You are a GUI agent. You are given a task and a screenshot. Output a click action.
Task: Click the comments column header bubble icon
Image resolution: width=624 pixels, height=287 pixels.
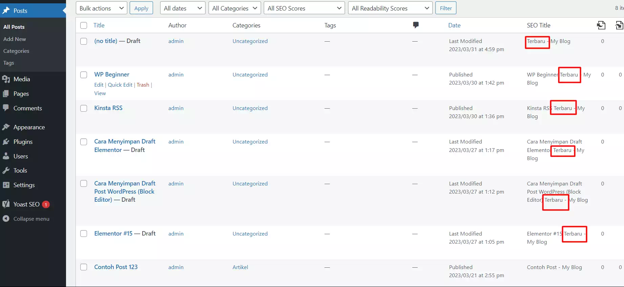click(416, 25)
